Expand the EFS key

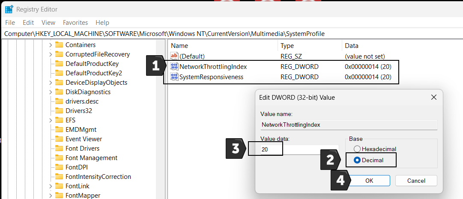(x=51, y=120)
